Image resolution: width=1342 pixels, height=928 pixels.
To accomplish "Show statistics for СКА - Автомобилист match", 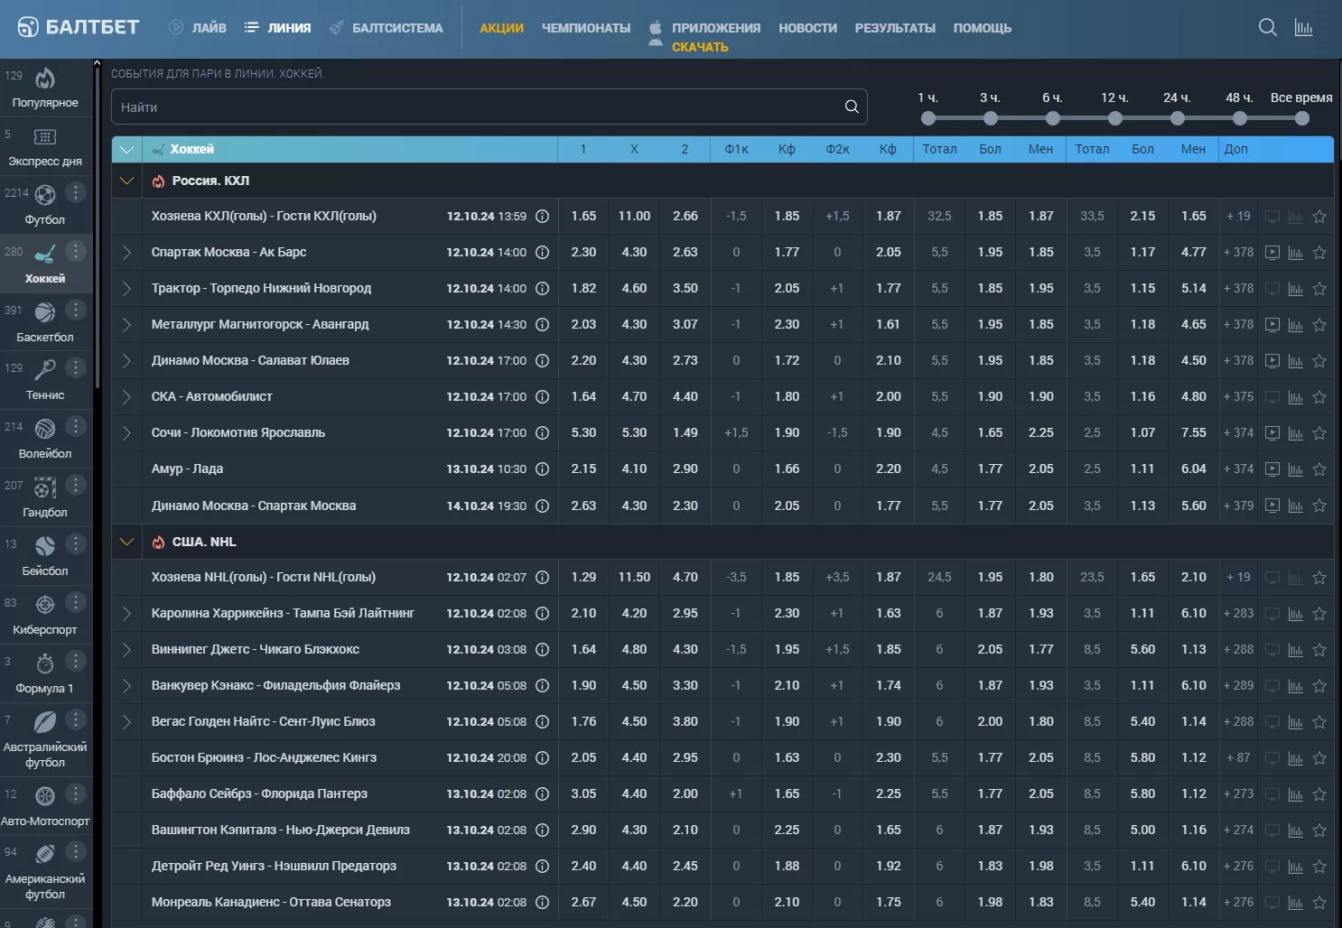I will tap(1295, 397).
